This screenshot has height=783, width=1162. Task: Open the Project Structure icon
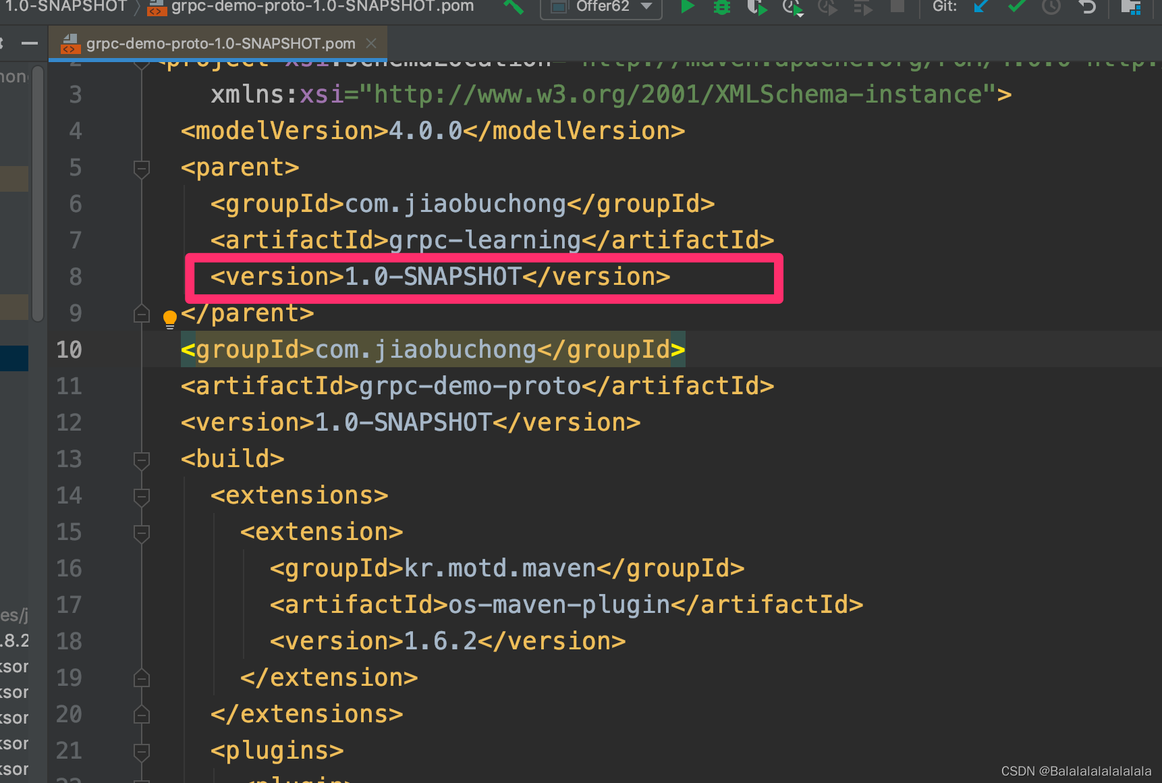coord(1131,7)
